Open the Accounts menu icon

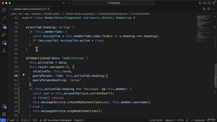[4, 106]
